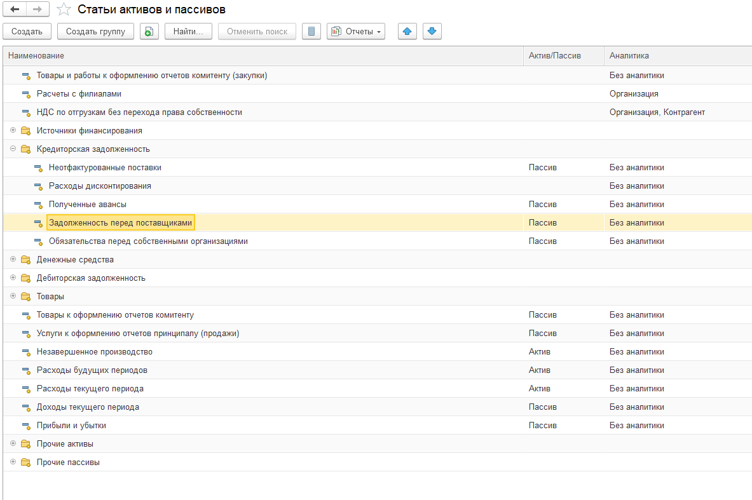Select the Полученные авансы row

[88, 205]
